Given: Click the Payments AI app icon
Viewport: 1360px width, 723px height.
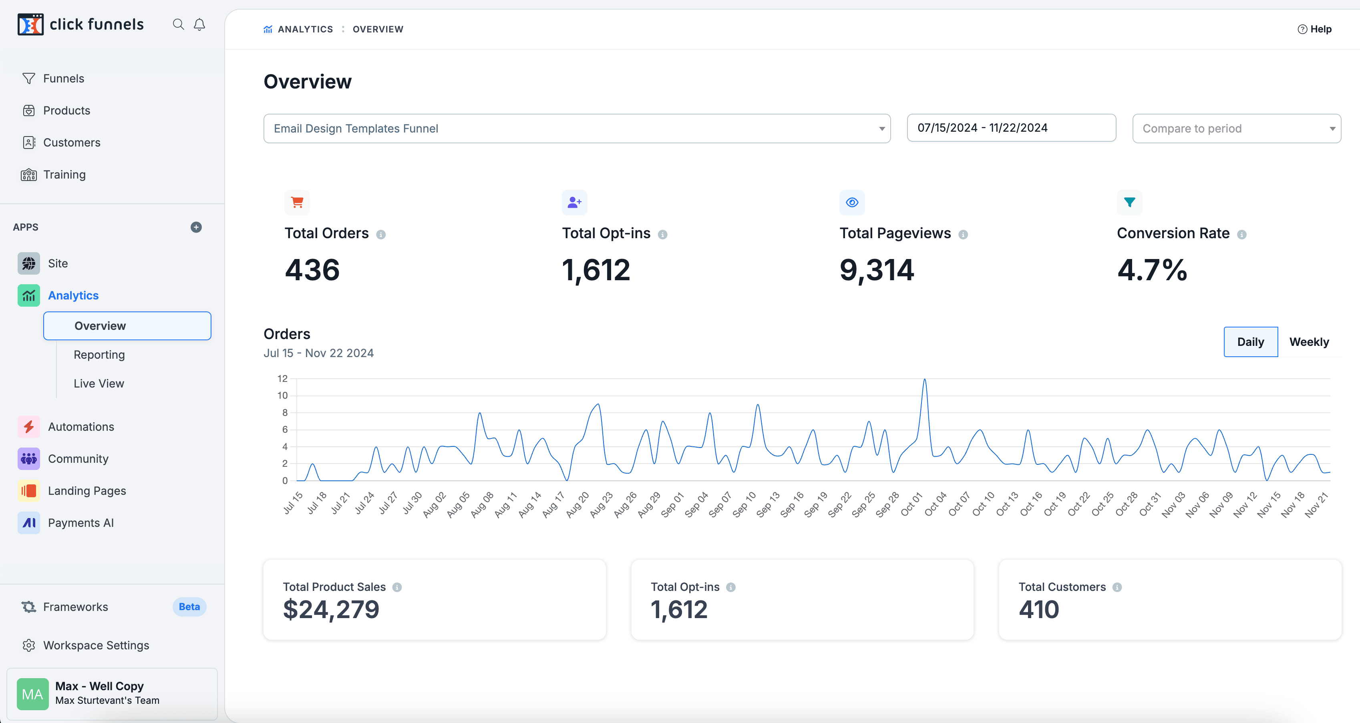Looking at the screenshot, I should tap(29, 522).
